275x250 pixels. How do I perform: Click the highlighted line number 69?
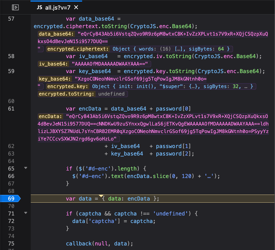11,199
